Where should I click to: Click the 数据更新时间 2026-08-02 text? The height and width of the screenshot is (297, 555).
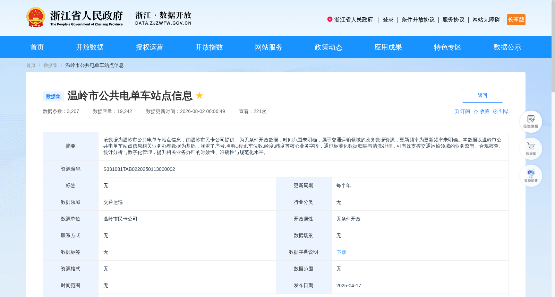tap(186, 112)
